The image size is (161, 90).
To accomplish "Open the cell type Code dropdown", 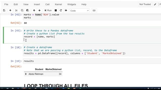I will point(79,10).
